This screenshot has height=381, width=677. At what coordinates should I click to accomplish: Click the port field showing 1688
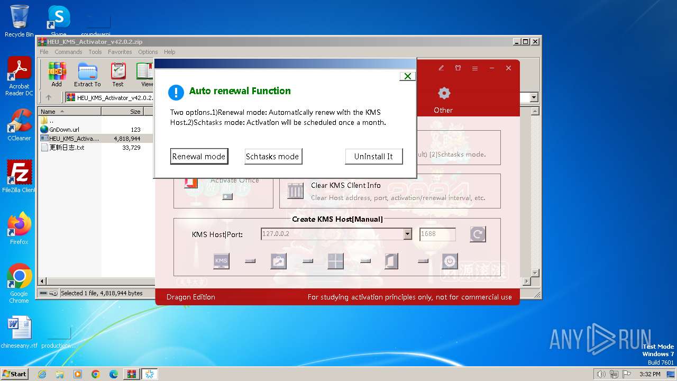(437, 234)
